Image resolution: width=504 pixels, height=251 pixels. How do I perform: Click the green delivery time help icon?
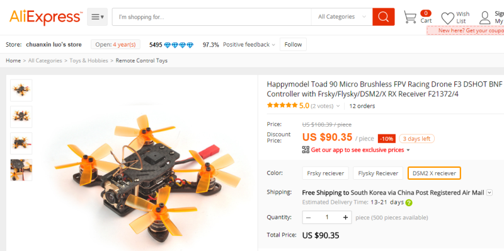tap(409, 202)
